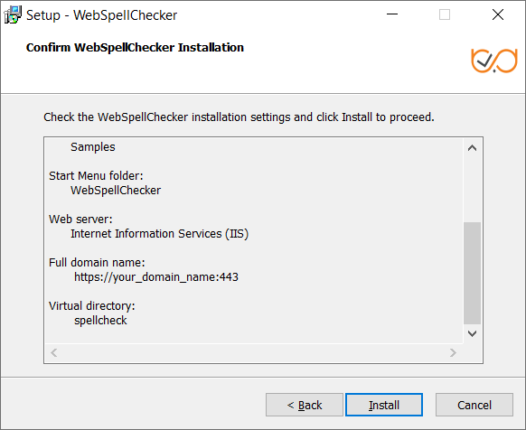Screen dimensions: 526x430
Task: Click the 'Setup - WebSpellChecker' title bar text
Action: click(101, 15)
